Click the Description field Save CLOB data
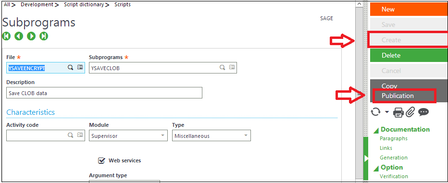 pos(104,93)
